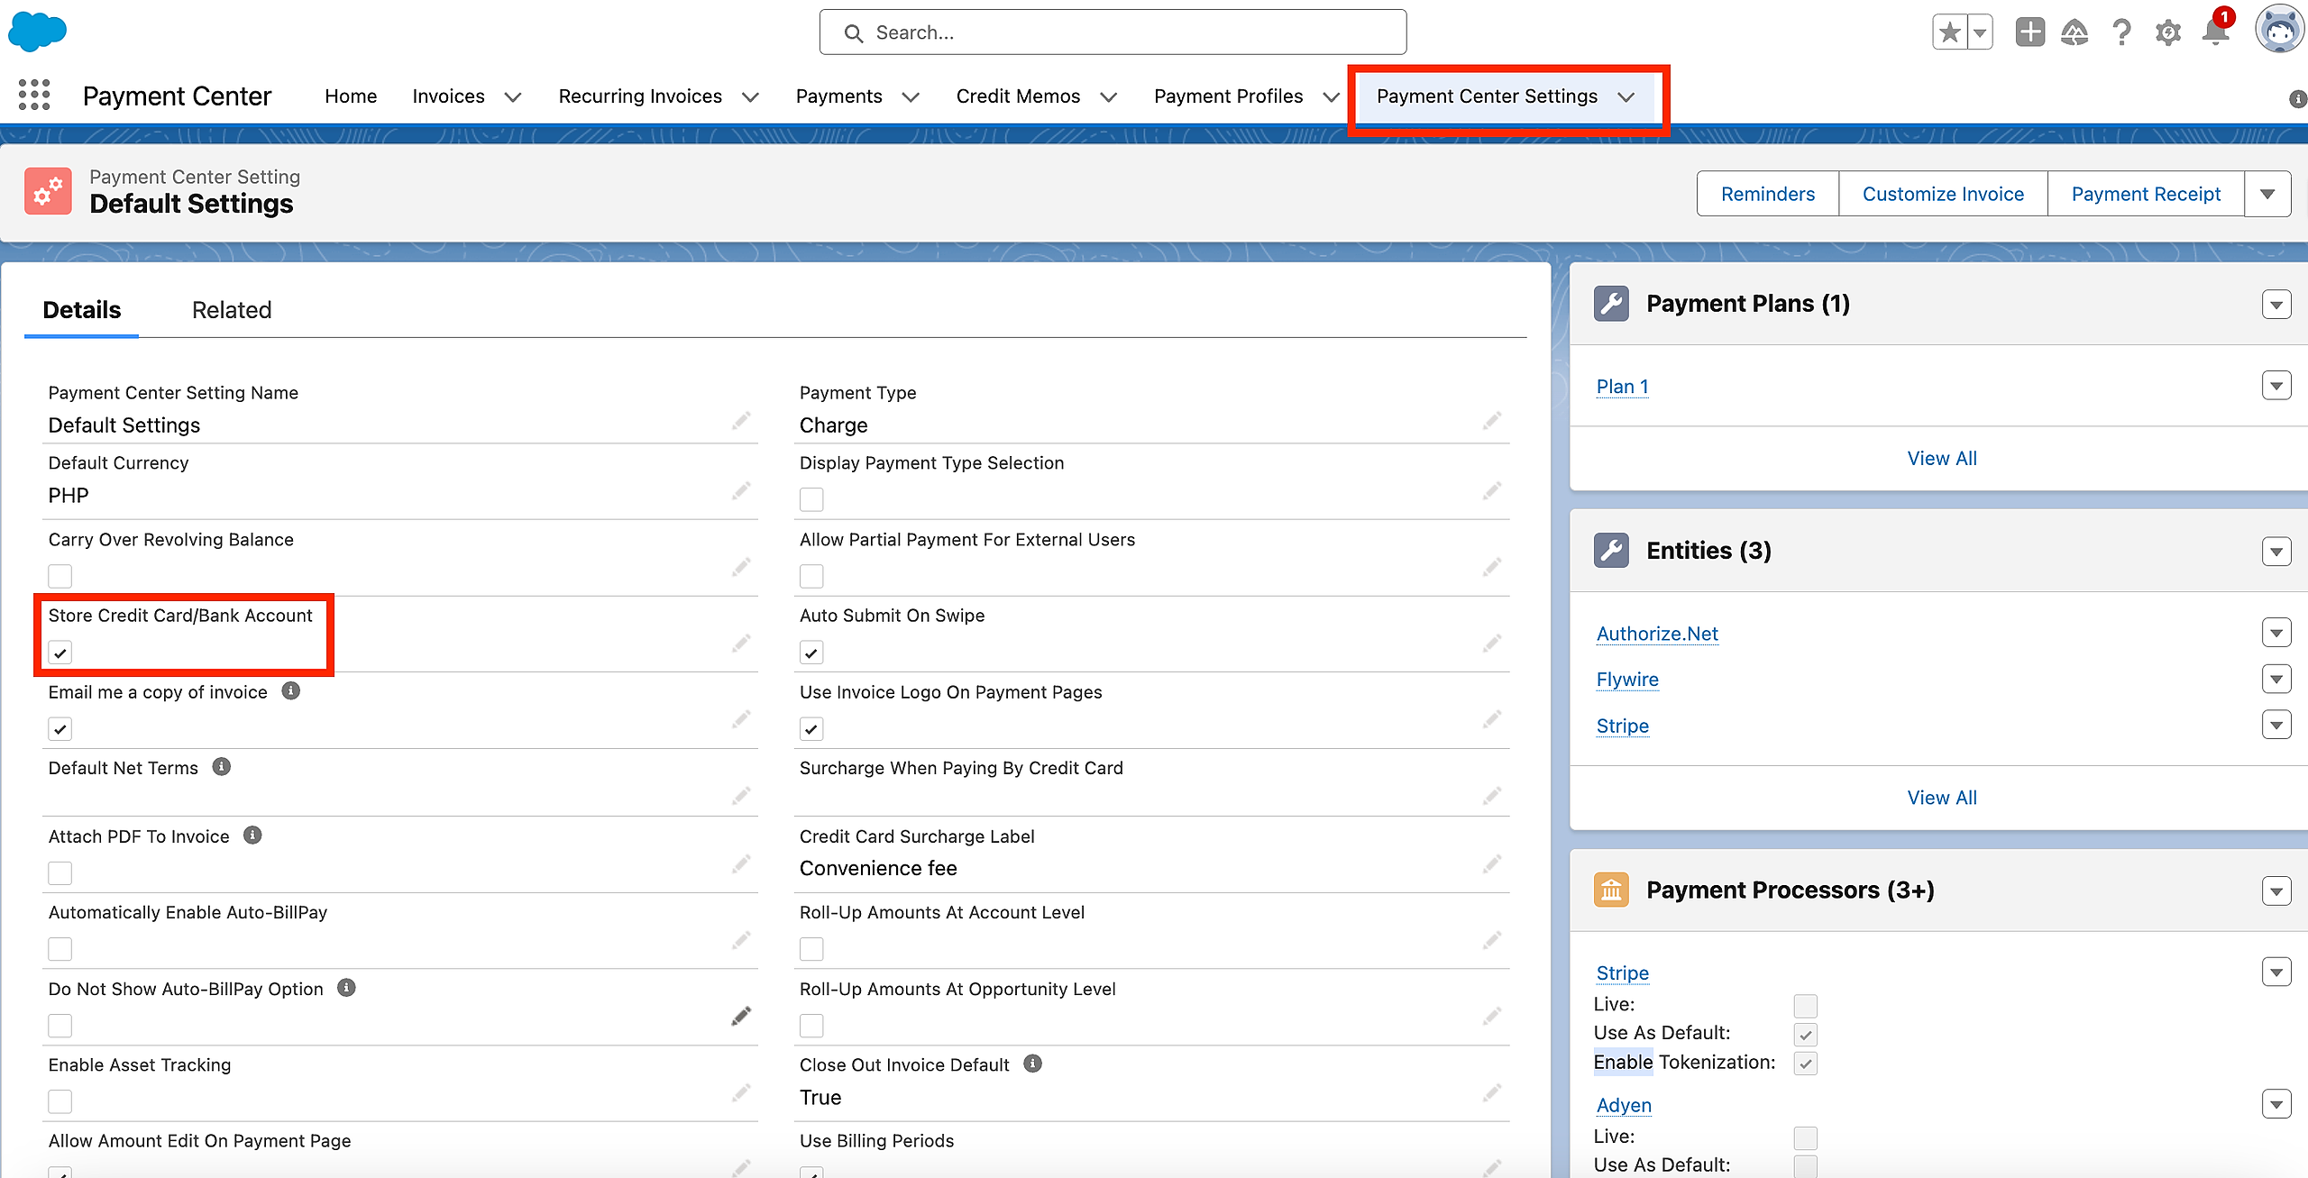This screenshot has height=1178, width=2308.
Task: Switch to the Related tab
Action: tap(232, 310)
